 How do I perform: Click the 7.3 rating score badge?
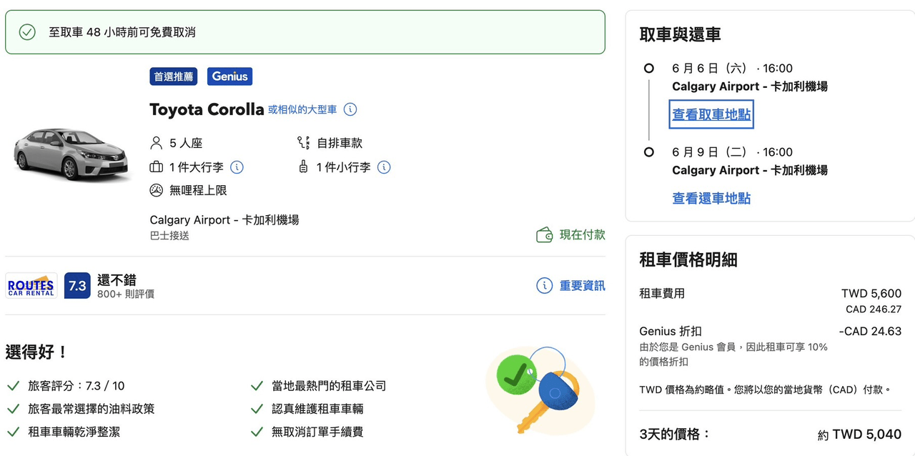tap(77, 285)
